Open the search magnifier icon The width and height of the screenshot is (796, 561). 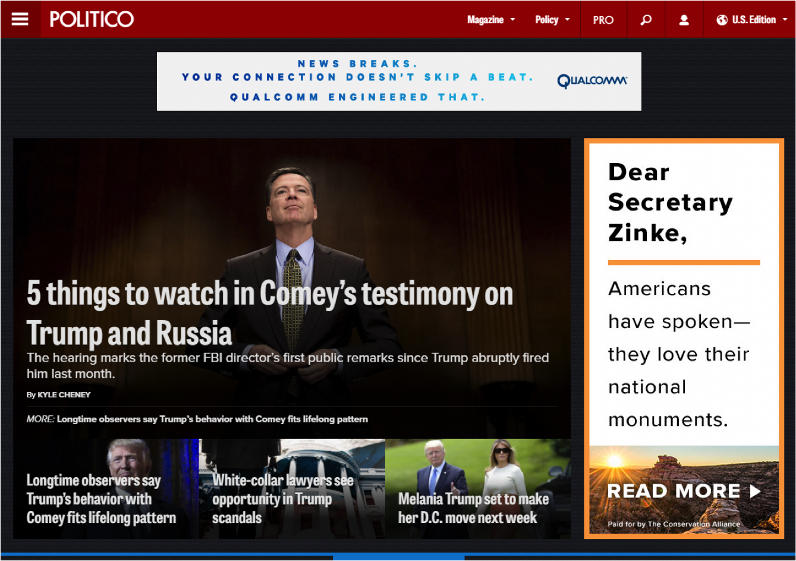click(646, 20)
